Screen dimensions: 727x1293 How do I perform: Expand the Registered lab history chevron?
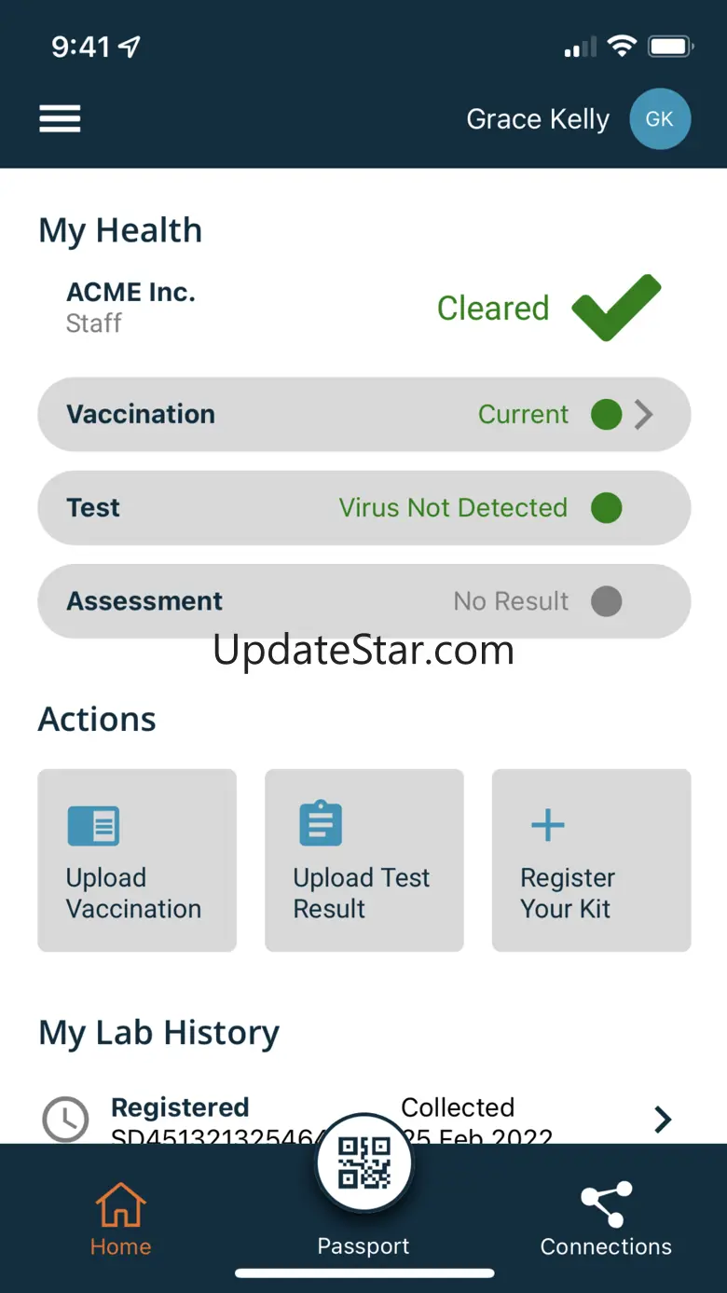pos(663,1119)
